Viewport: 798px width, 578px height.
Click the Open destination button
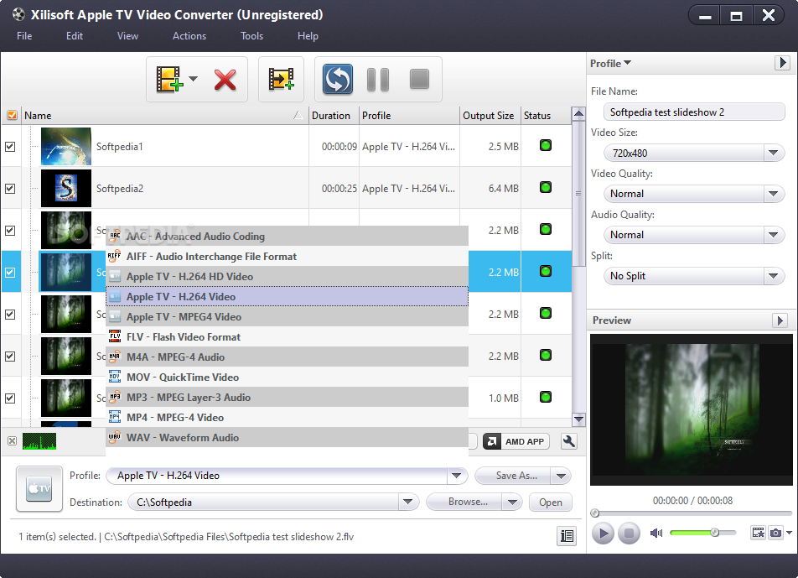click(x=551, y=502)
